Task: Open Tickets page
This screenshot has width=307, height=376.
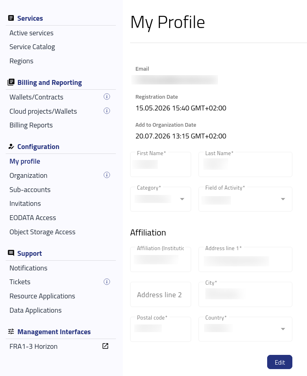Action: (20, 282)
